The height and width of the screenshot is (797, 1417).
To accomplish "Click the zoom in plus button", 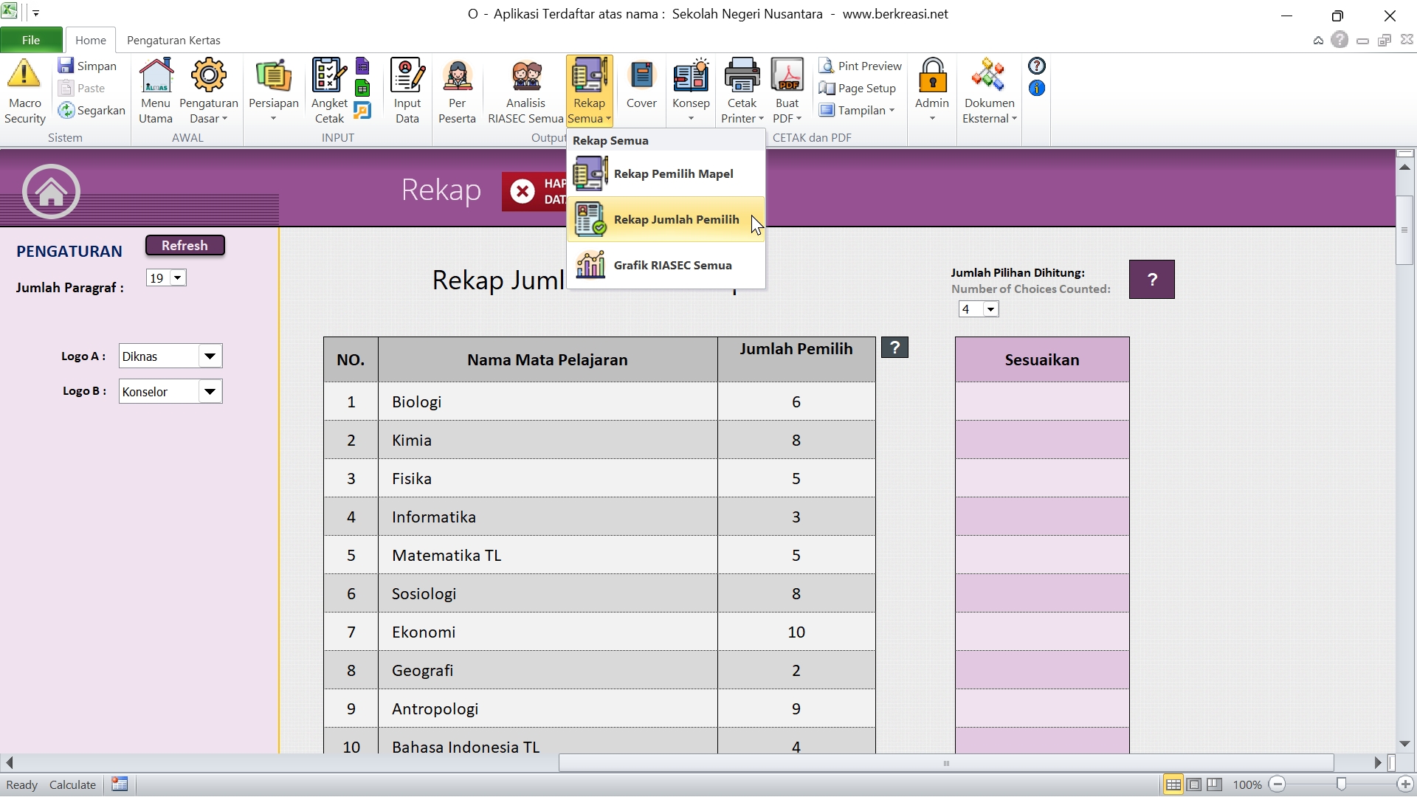I will tap(1405, 784).
